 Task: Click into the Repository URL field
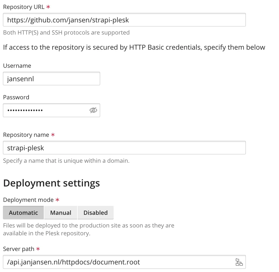124,20
